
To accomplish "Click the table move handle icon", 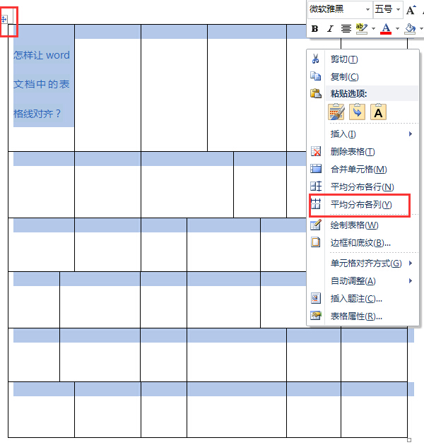I will pos(4,19).
